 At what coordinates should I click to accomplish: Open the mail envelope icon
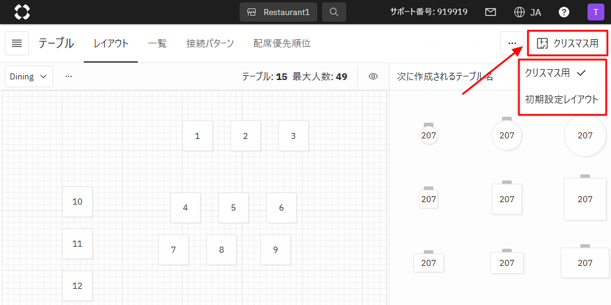coord(491,12)
